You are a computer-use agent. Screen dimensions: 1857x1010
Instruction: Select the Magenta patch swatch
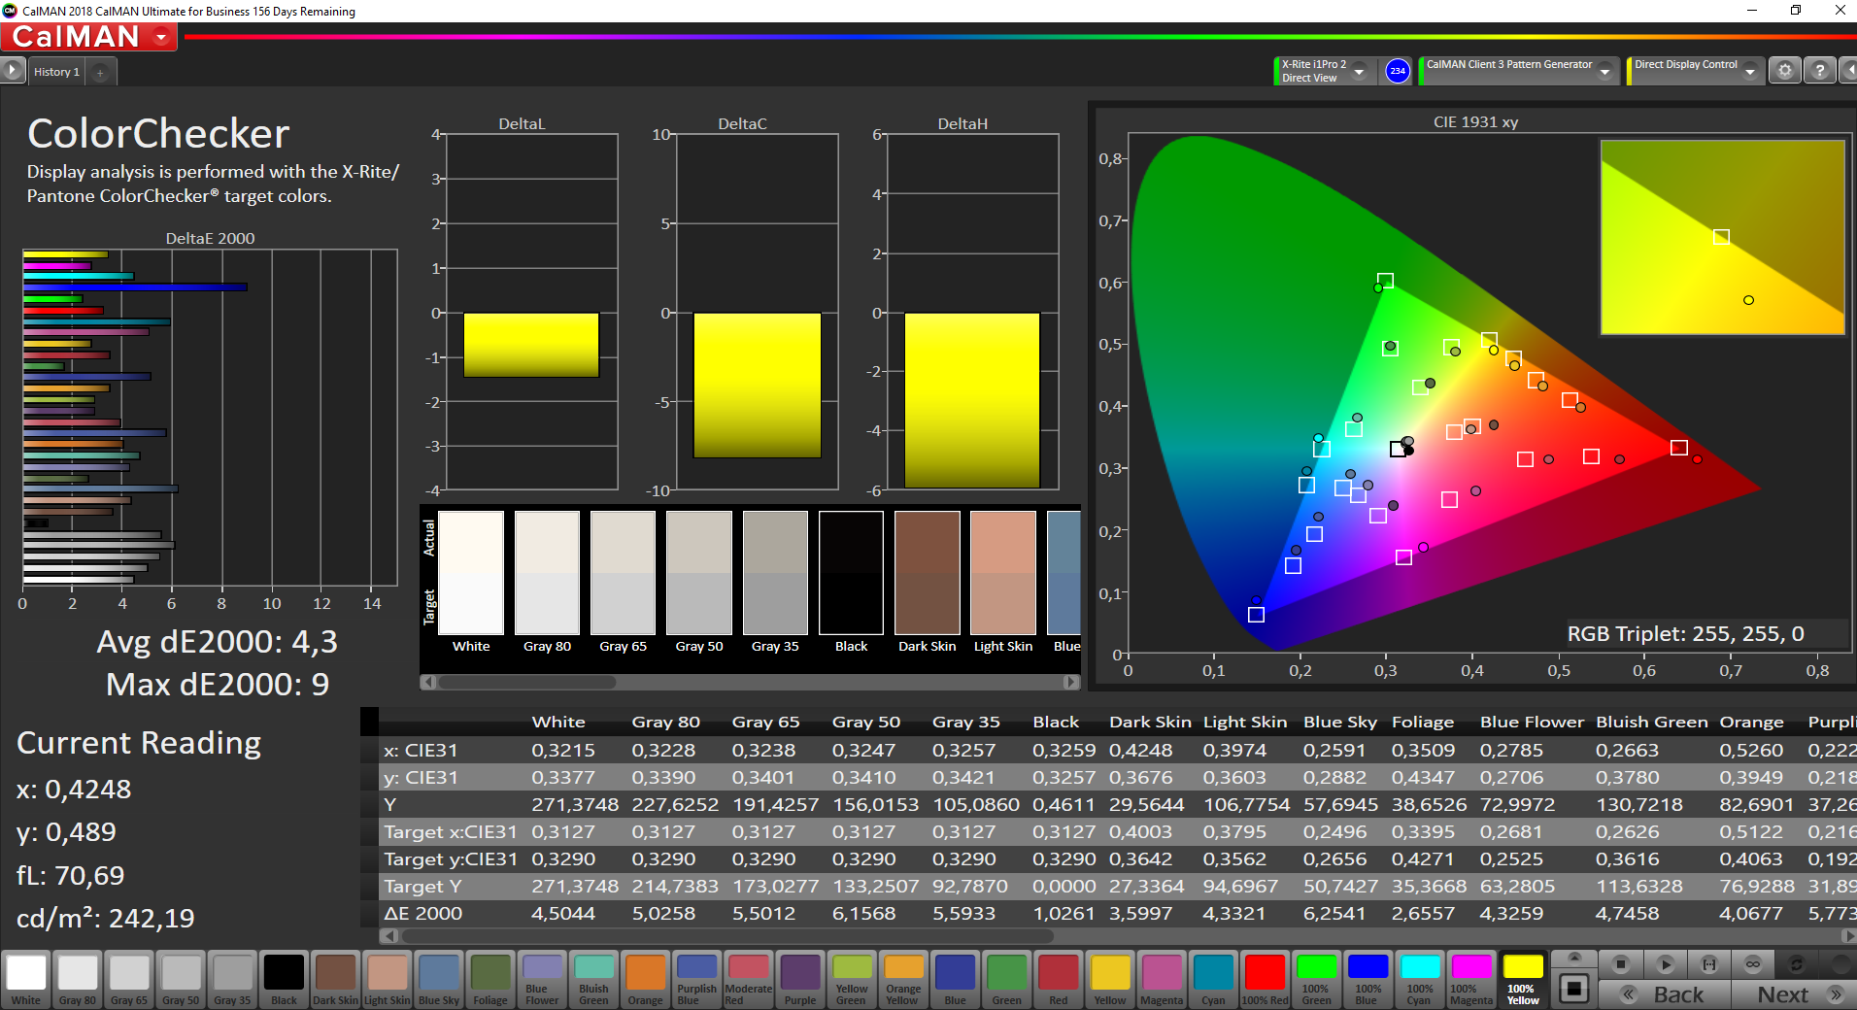click(x=1162, y=979)
